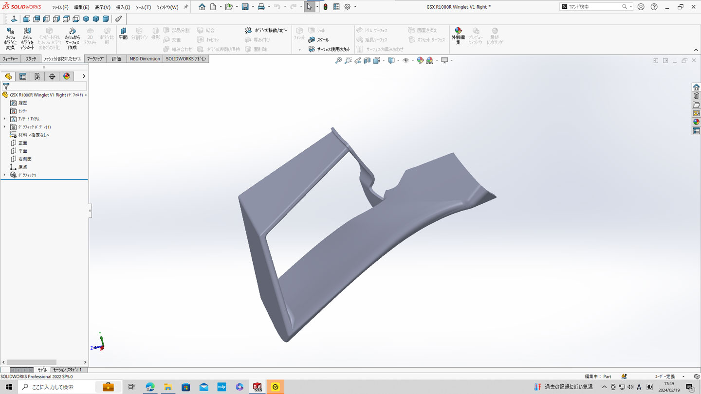This screenshot has width=701, height=394.
Task: Click the last shaded view cube icon
Action: (x=106, y=19)
